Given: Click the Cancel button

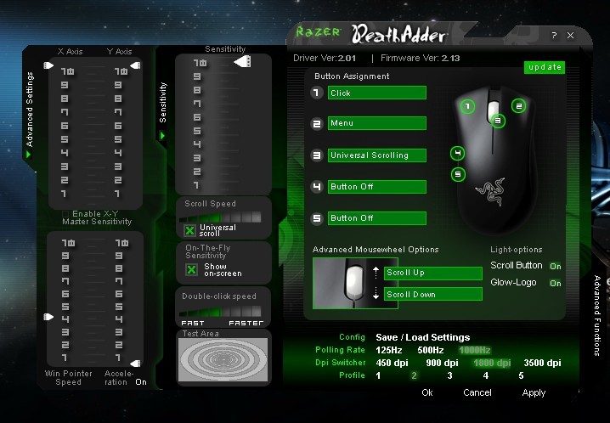Looking at the screenshot, I should coord(477,392).
